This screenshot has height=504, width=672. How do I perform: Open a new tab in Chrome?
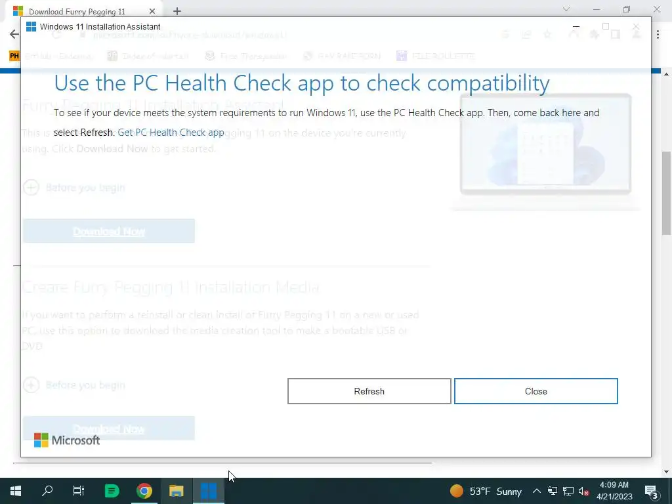coord(177,11)
